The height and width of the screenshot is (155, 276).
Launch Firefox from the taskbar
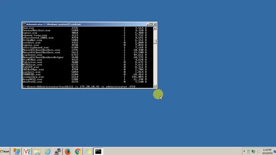click(x=68, y=152)
